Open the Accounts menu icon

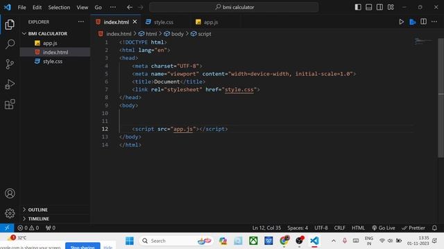click(10, 194)
